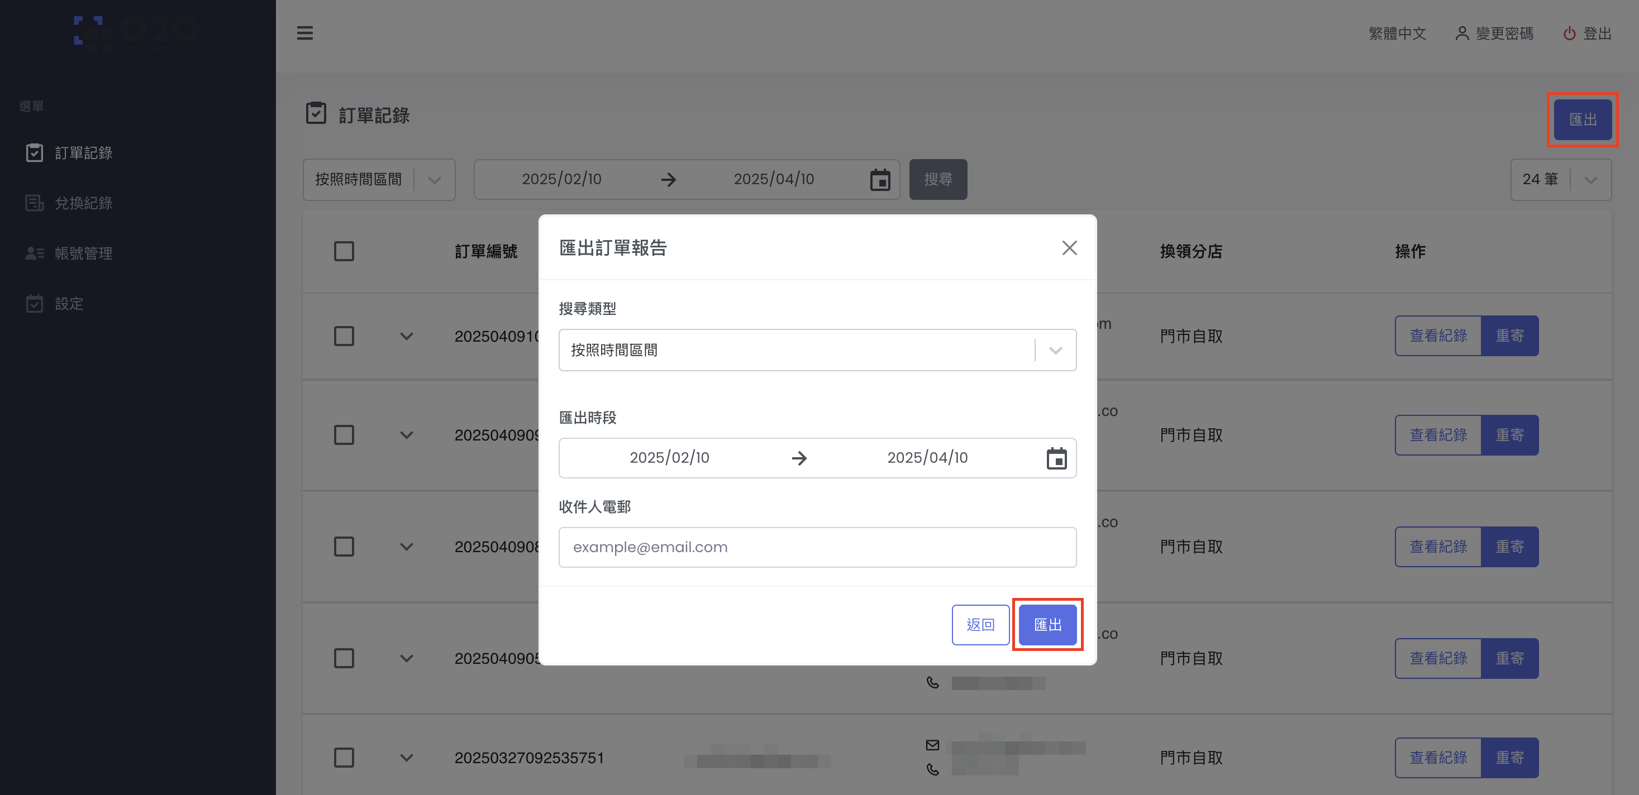Go to 帳號管理 in sidebar menu

click(x=83, y=253)
